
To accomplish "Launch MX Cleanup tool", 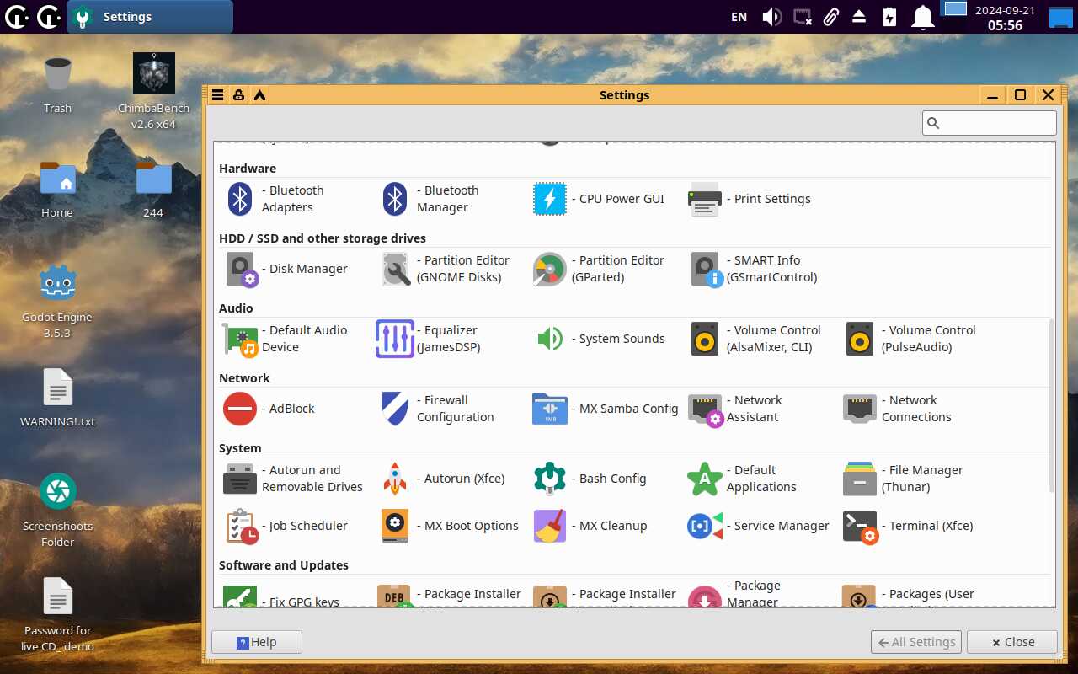I will (x=550, y=526).
